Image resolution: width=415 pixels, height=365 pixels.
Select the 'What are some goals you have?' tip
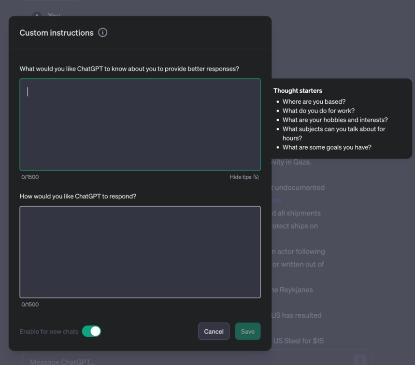click(x=327, y=147)
